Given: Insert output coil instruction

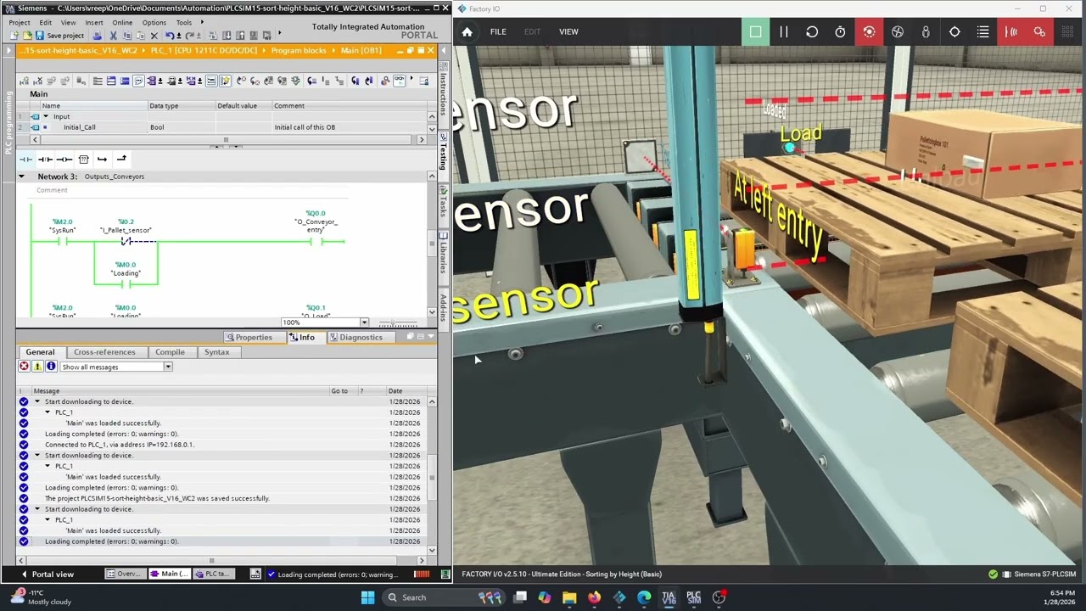Looking at the screenshot, I should 64,160.
